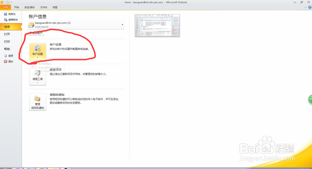The image size is (312, 169).
Task: Click the Outlook mailbox preview thumbnail
Action: coord(157,26)
